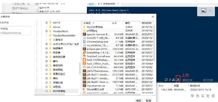Close the 上传文件 dialog with X

pyautogui.click(x=153, y=17)
